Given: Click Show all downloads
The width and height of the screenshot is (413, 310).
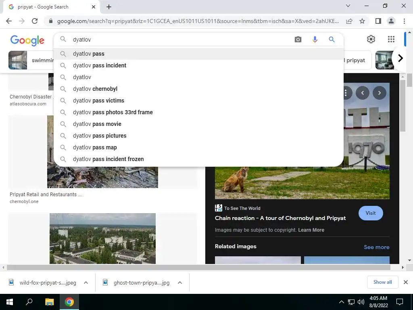Looking at the screenshot, I should (382, 282).
